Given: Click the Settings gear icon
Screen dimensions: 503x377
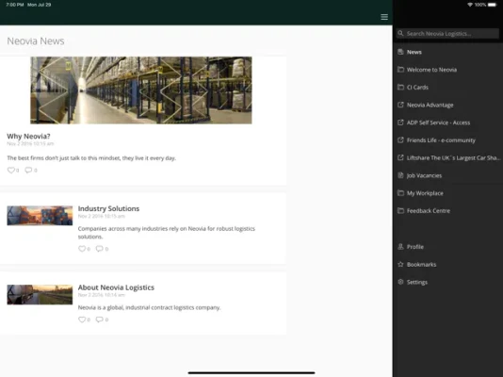Looking at the screenshot, I should click(x=400, y=282).
